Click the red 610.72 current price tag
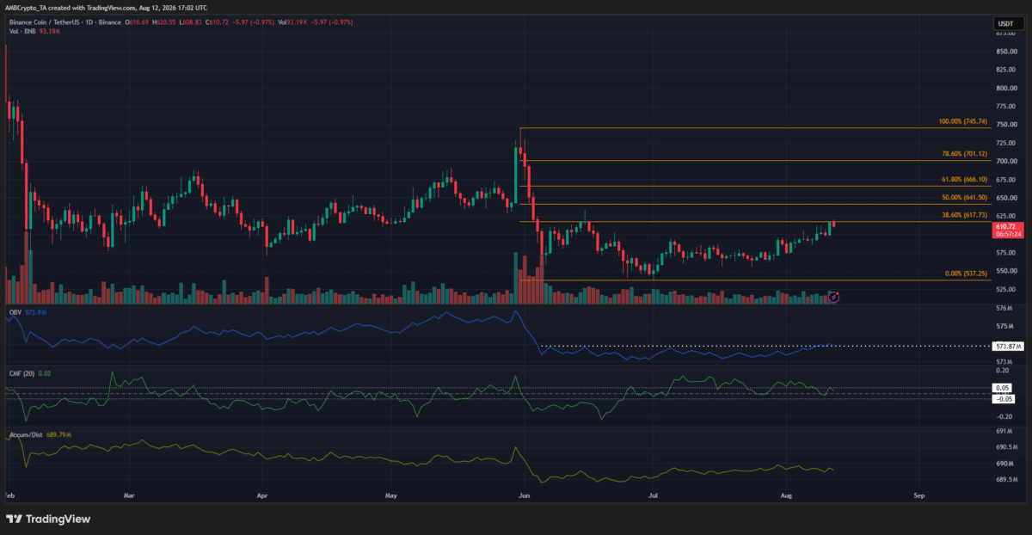Screen dimensions: 1032x535 point(1006,229)
